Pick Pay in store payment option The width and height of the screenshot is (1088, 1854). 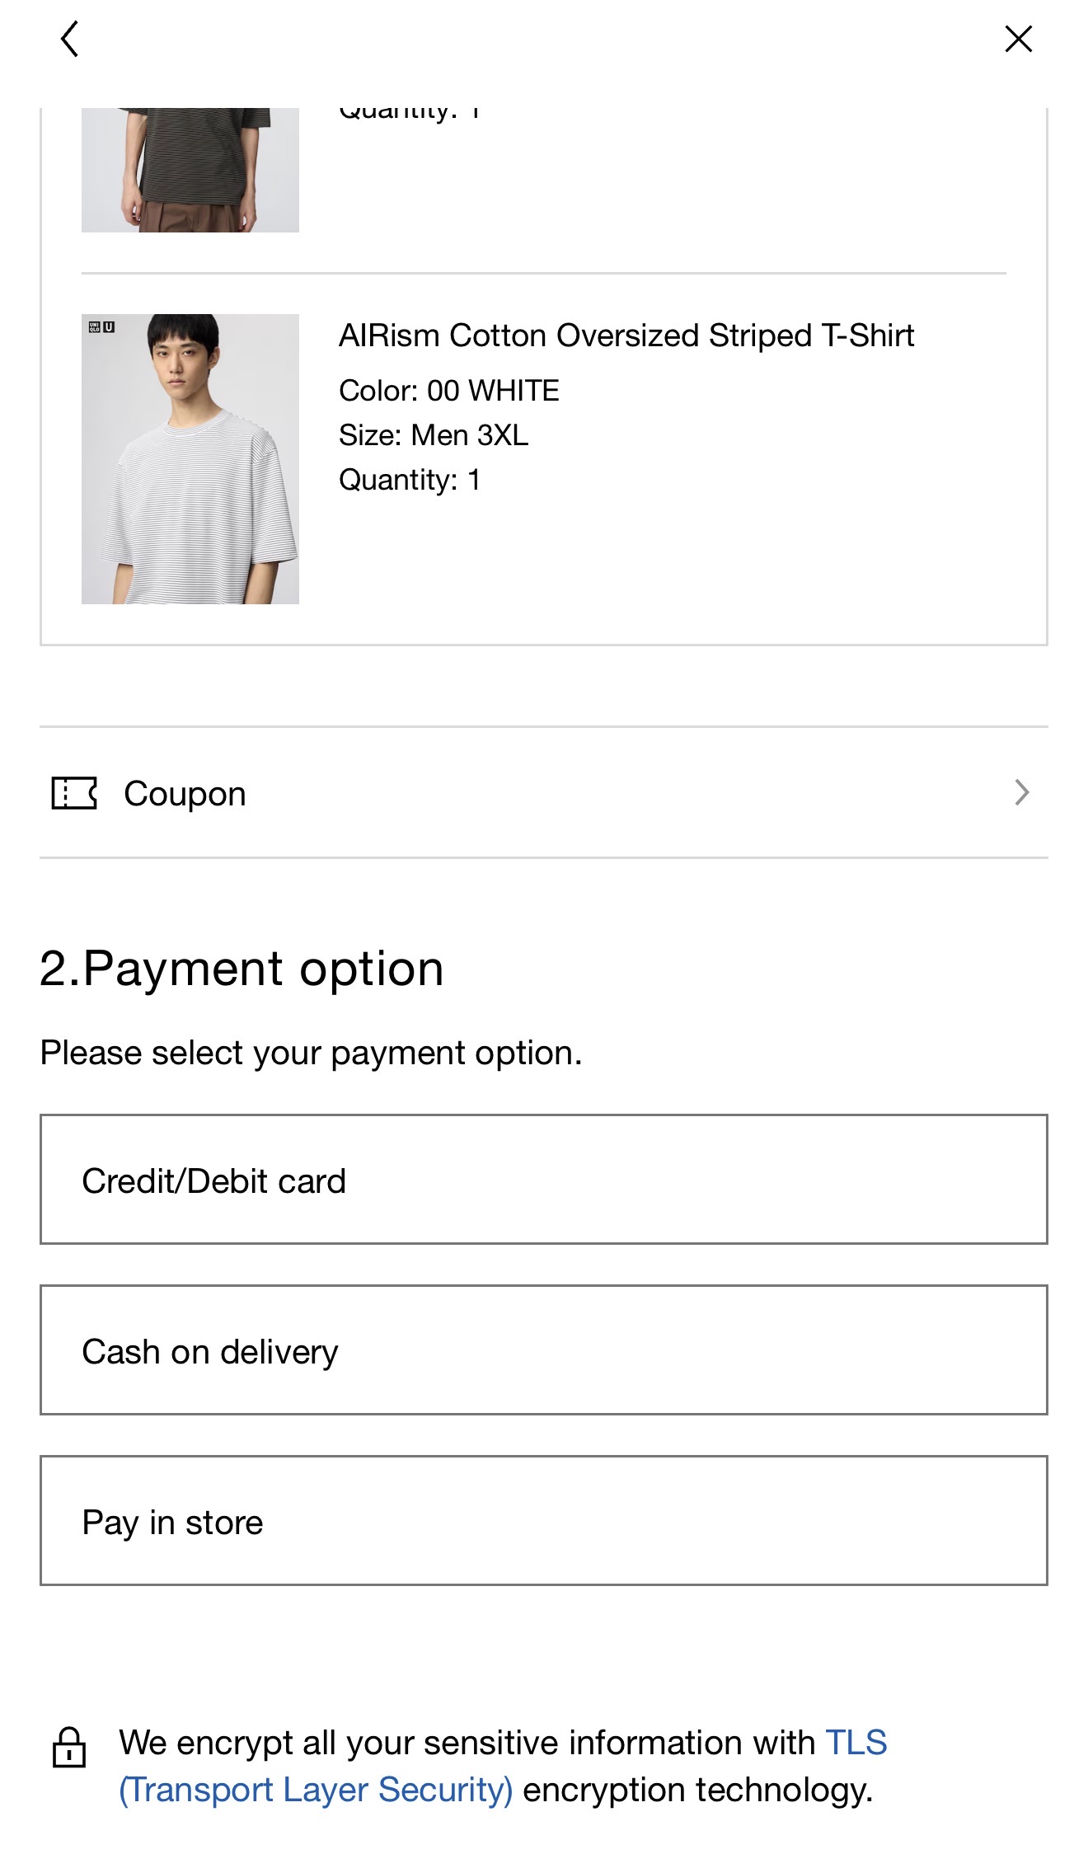click(x=544, y=1521)
